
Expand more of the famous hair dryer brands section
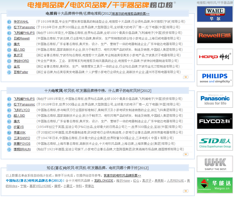click(186, 191)
